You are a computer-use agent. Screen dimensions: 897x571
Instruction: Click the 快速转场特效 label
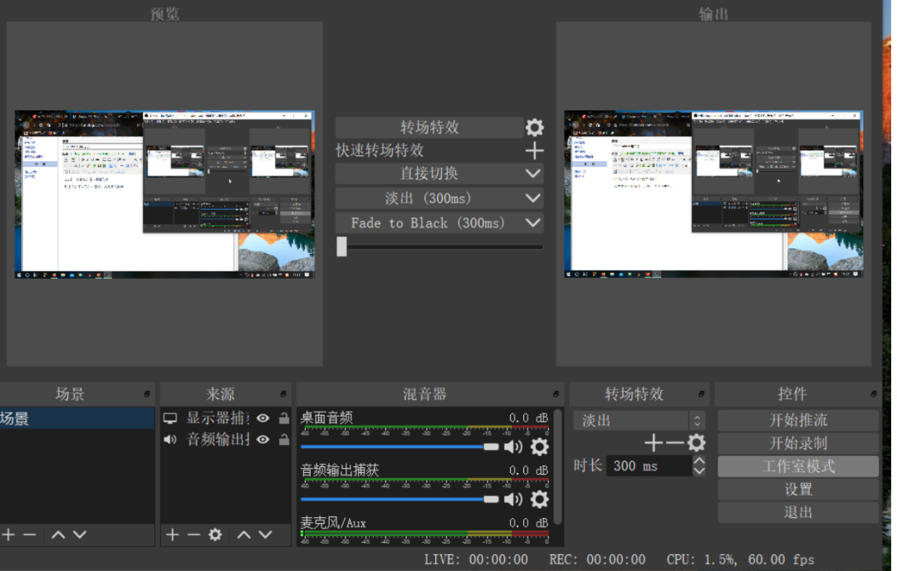380,150
